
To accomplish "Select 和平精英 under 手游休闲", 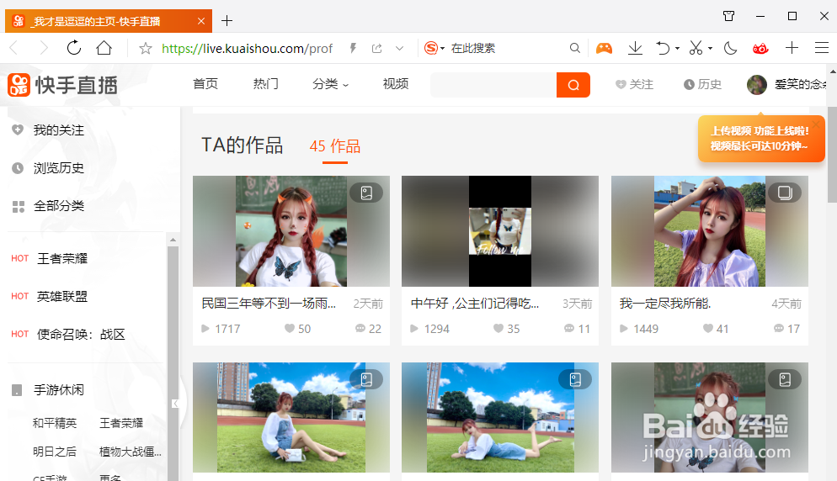I will (x=55, y=423).
